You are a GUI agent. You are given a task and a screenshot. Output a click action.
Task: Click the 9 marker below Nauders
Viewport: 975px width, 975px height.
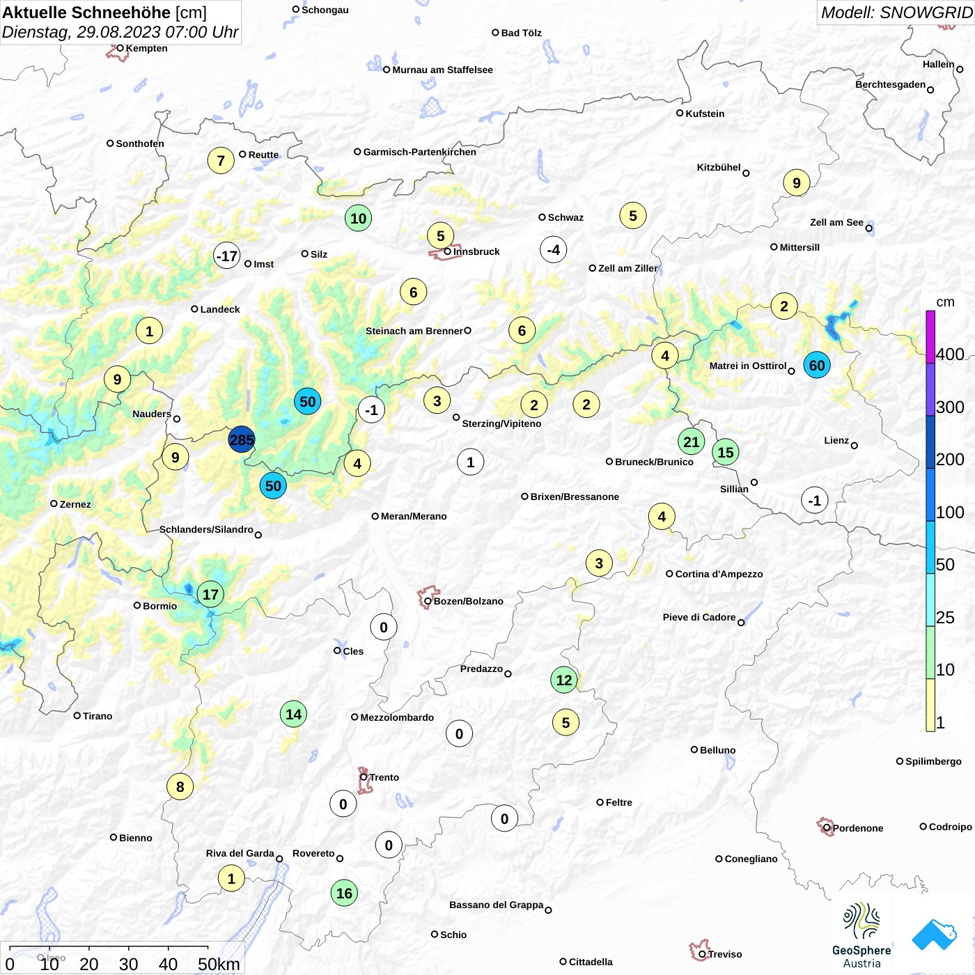[x=175, y=457]
